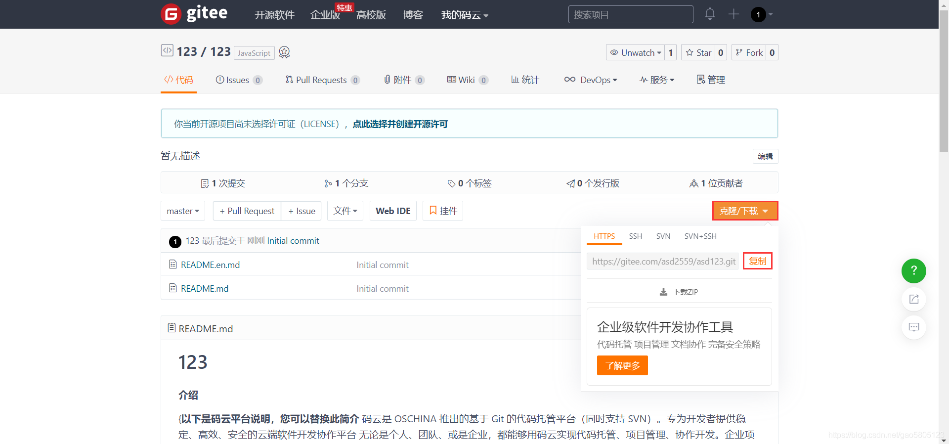Open the 附件 tab
Viewport: 949px width, 444px height.
click(404, 80)
